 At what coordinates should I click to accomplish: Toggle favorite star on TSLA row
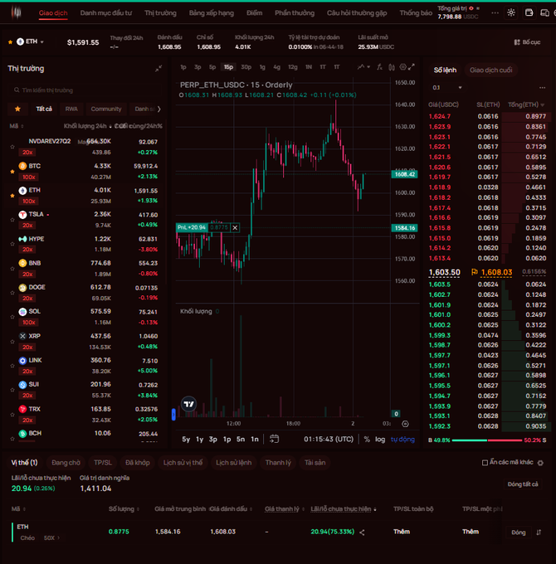12,220
